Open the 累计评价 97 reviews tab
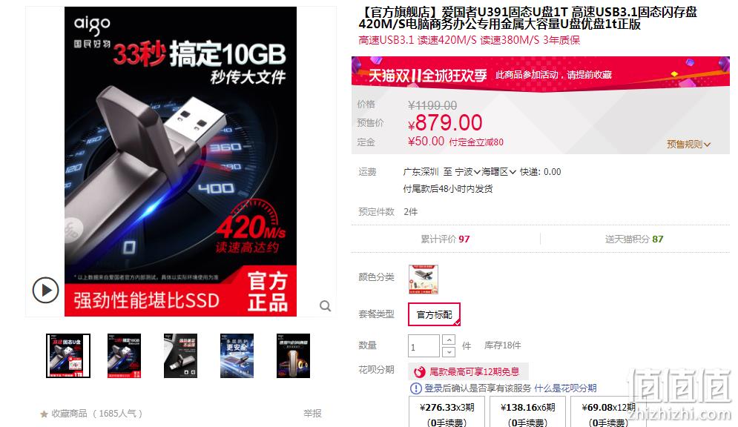Image resolution: width=738 pixels, height=427 pixels. click(x=445, y=239)
